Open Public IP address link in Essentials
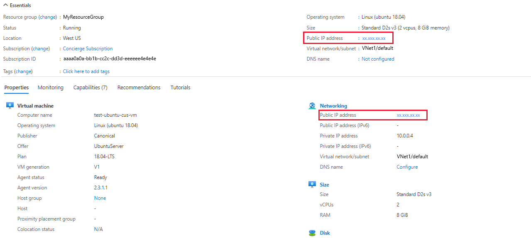 click(x=374, y=38)
